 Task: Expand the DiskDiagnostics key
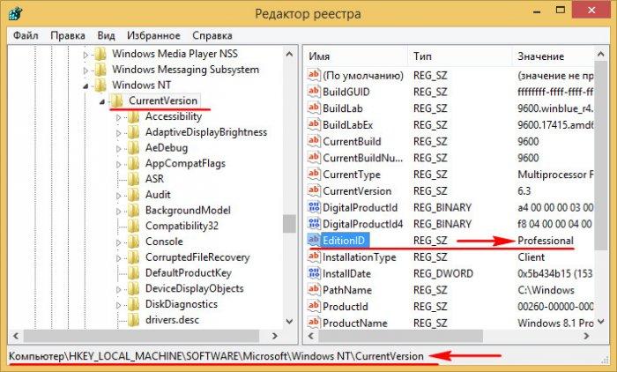tap(118, 305)
